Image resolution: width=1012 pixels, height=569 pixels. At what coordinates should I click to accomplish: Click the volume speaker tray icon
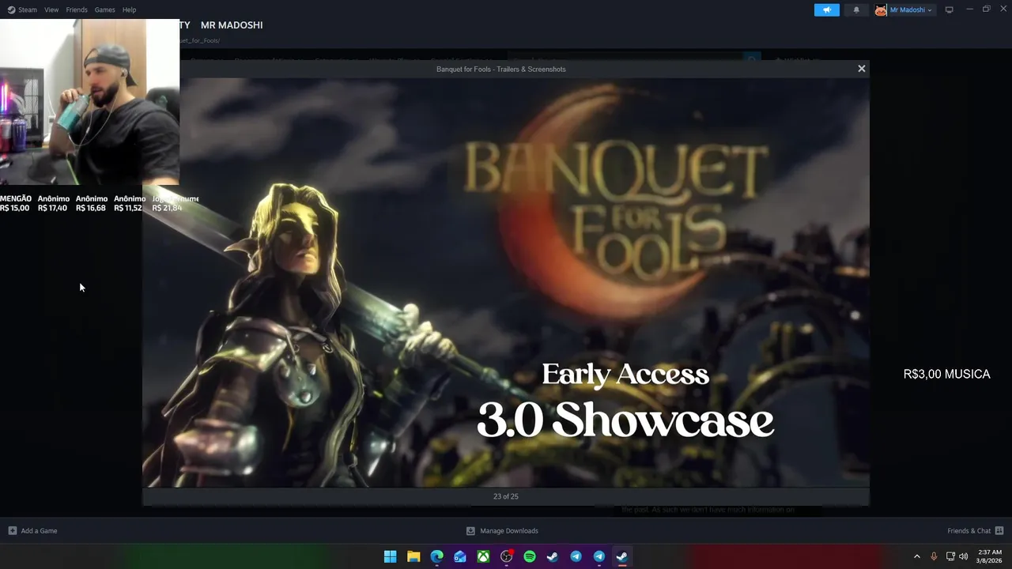pos(964,556)
